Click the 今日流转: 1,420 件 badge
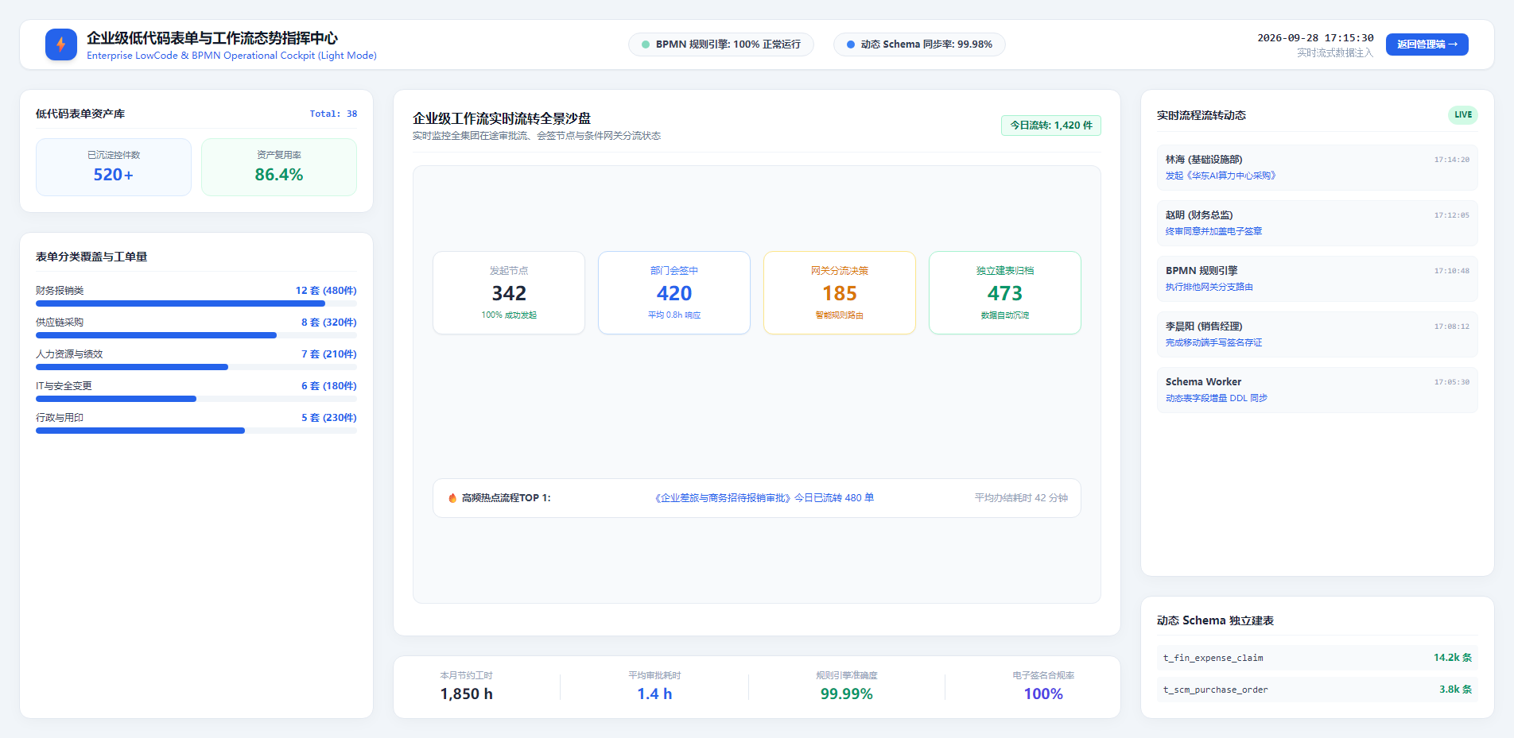1514x738 pixels. tap(1050, 126)
